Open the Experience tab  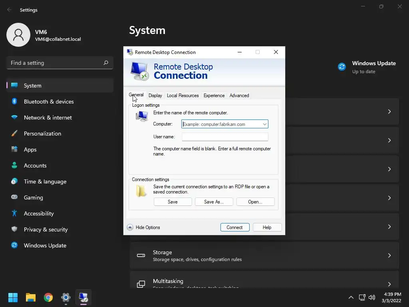tap(214, 96)
